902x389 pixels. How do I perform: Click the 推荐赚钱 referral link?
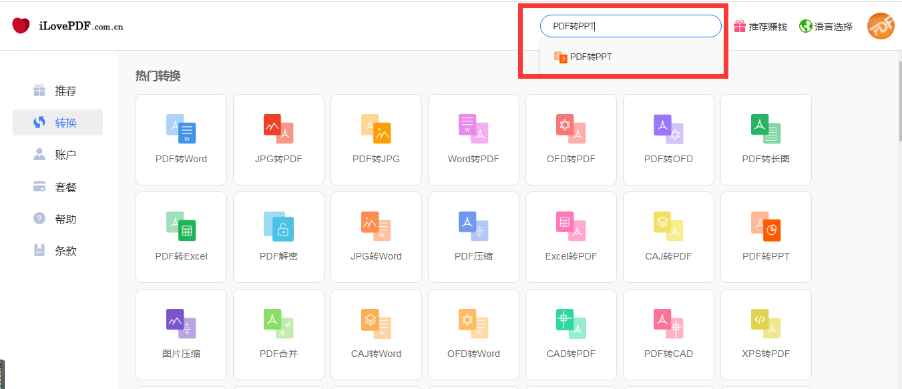coord(760,27)
